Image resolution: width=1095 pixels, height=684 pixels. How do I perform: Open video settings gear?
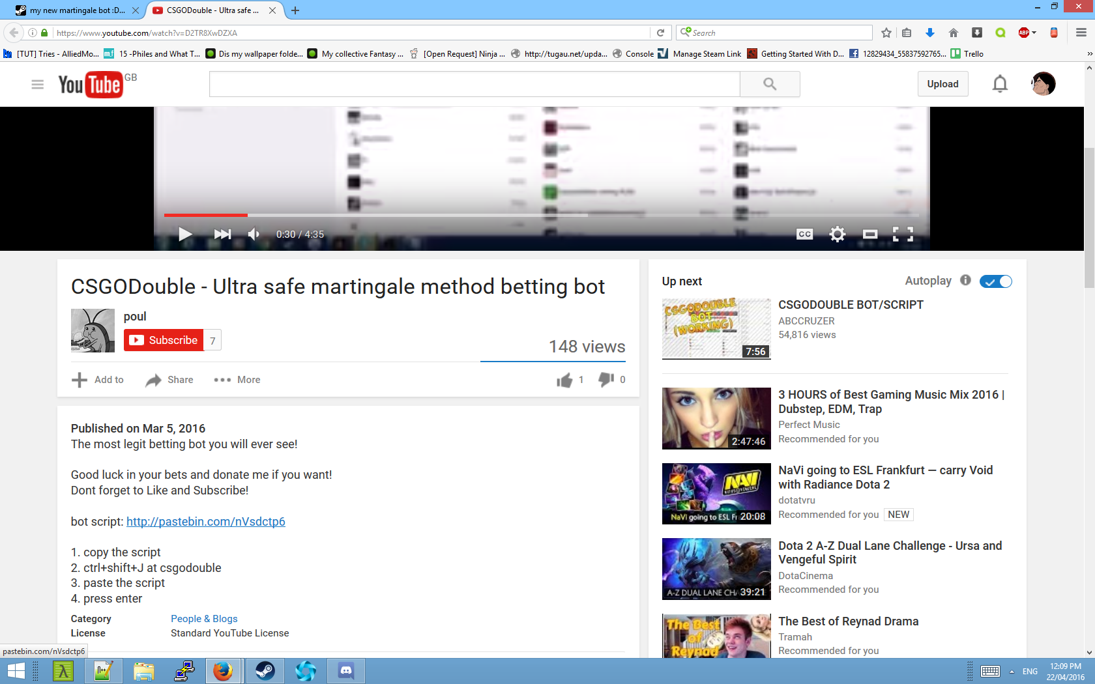(838, 235)
